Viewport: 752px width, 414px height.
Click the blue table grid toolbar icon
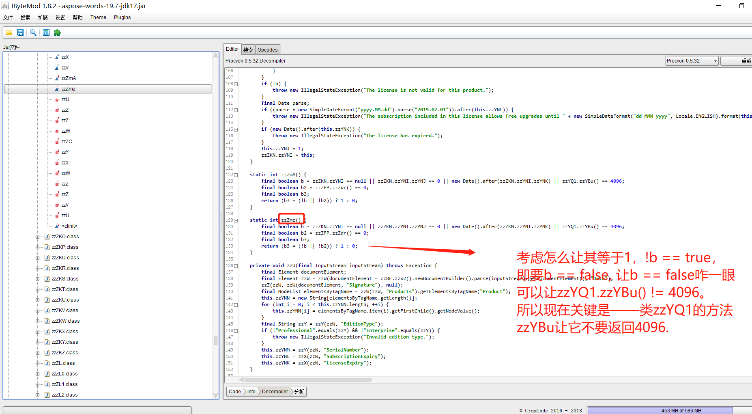click(46, 32)
